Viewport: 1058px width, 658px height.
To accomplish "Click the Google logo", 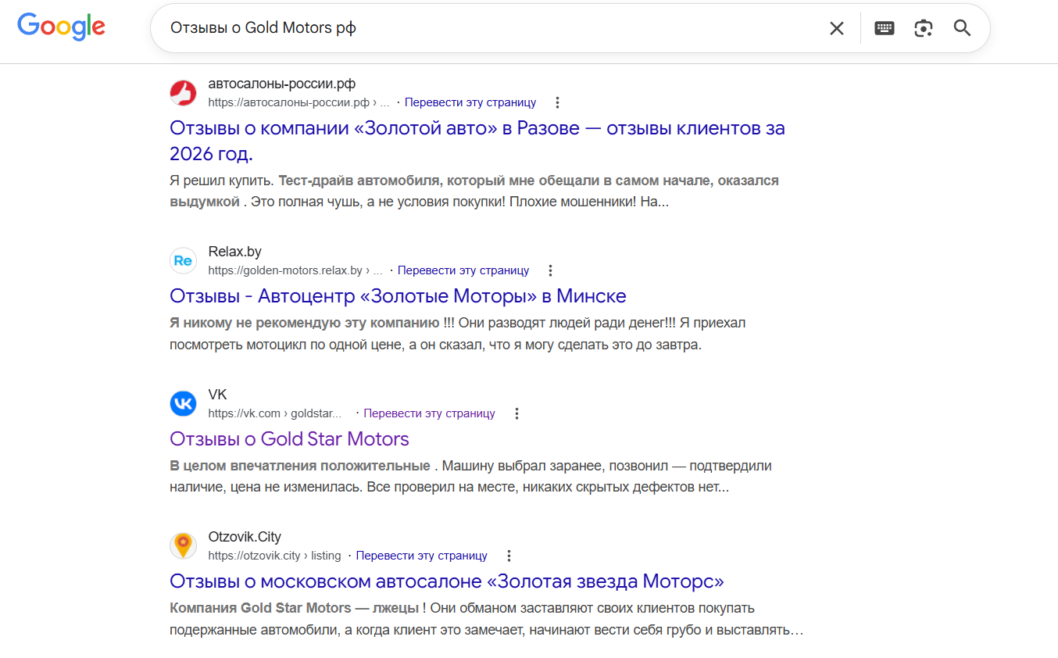I will [x=61, y=27].
